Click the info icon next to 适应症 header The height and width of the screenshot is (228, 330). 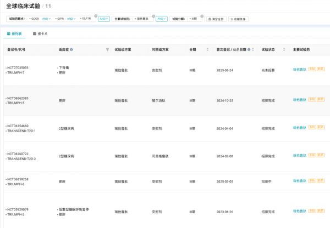tap(71, 49)
